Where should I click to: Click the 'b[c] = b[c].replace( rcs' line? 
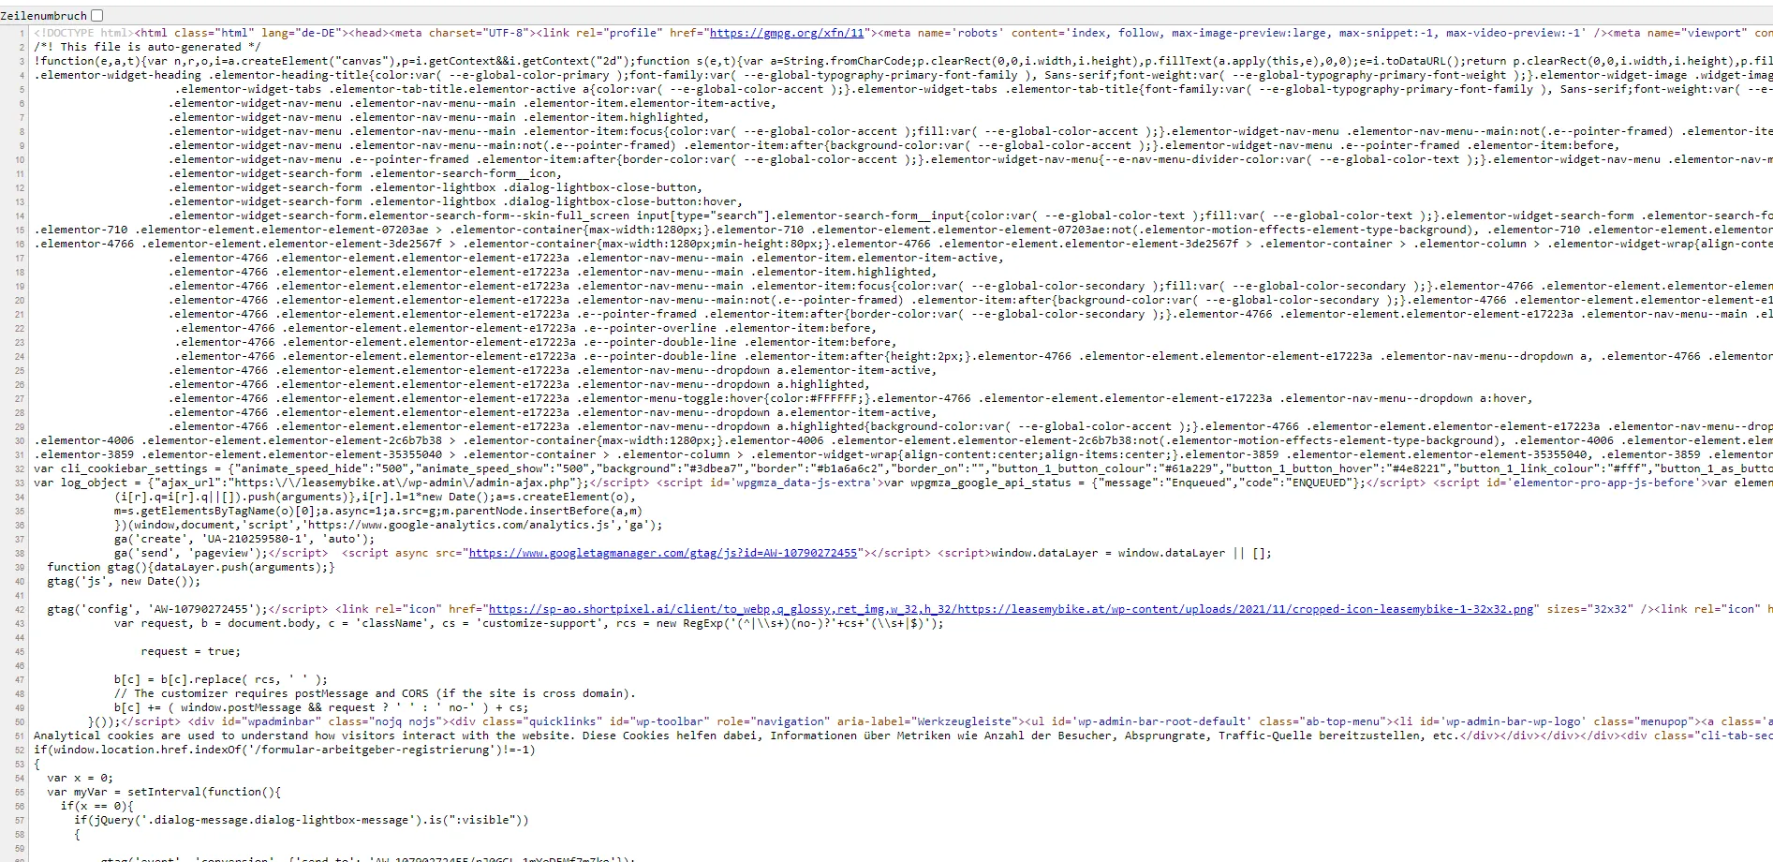[x=221, y=679]
